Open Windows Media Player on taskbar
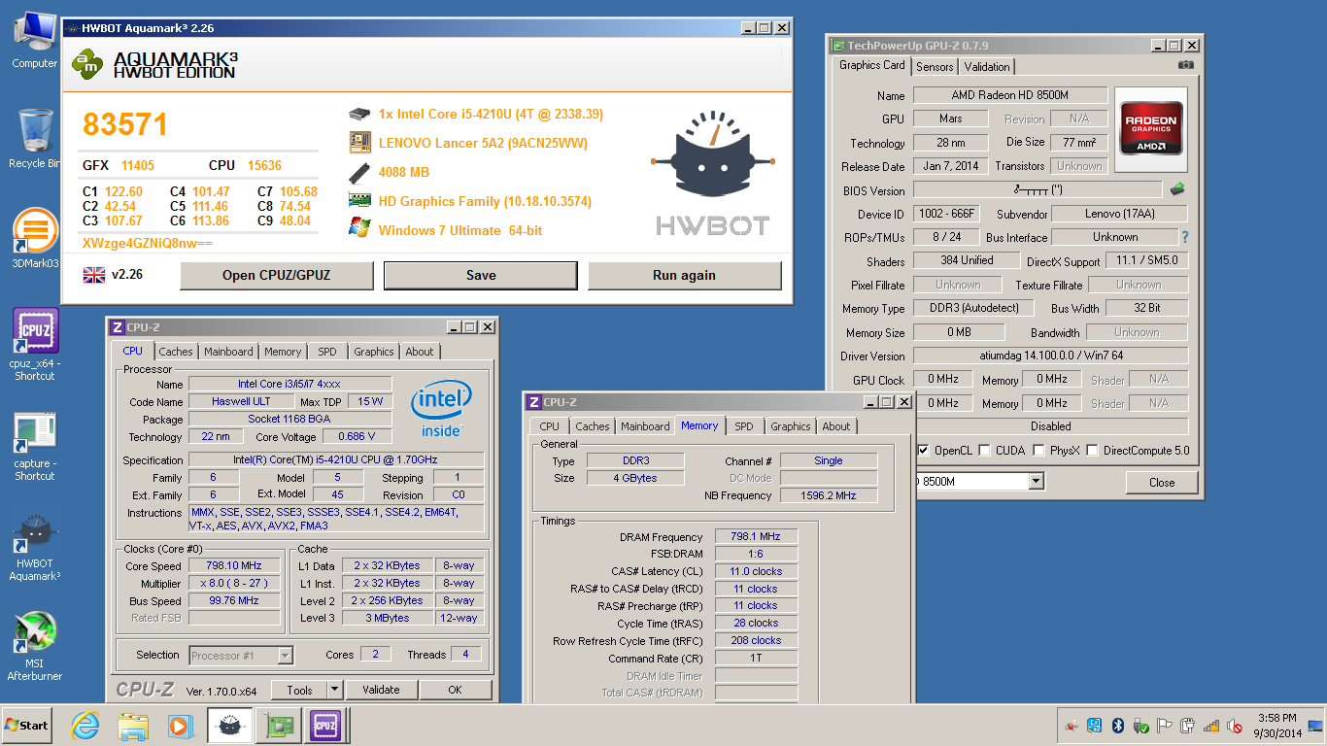1327x746 pixels. [181, 726]
